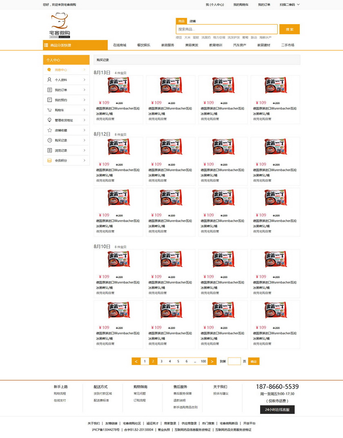Go to page 3 in pagination
The height and width of the screenshot is (438, 343).
161,361
